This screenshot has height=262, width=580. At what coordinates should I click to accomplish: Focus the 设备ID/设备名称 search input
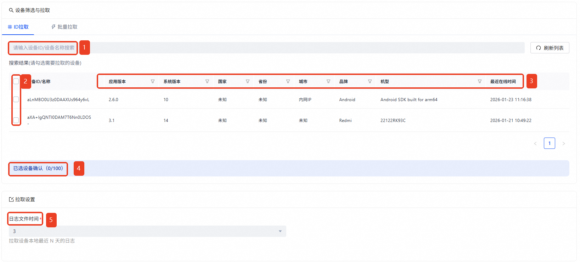(266, 48)
